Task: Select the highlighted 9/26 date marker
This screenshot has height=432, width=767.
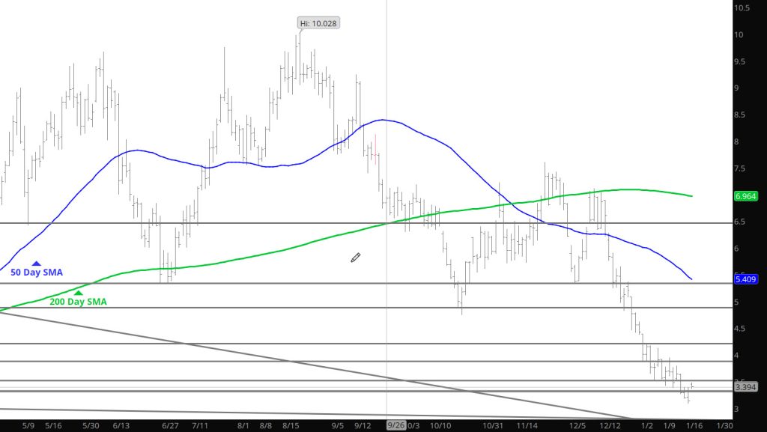Action: [x=395, y=425]
